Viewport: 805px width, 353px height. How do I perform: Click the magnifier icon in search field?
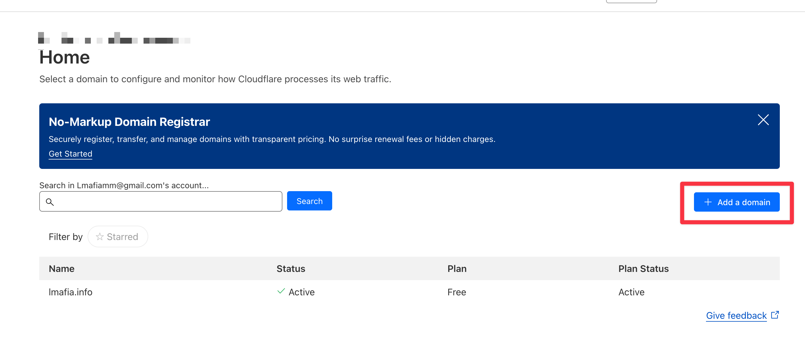click(50, 202)
